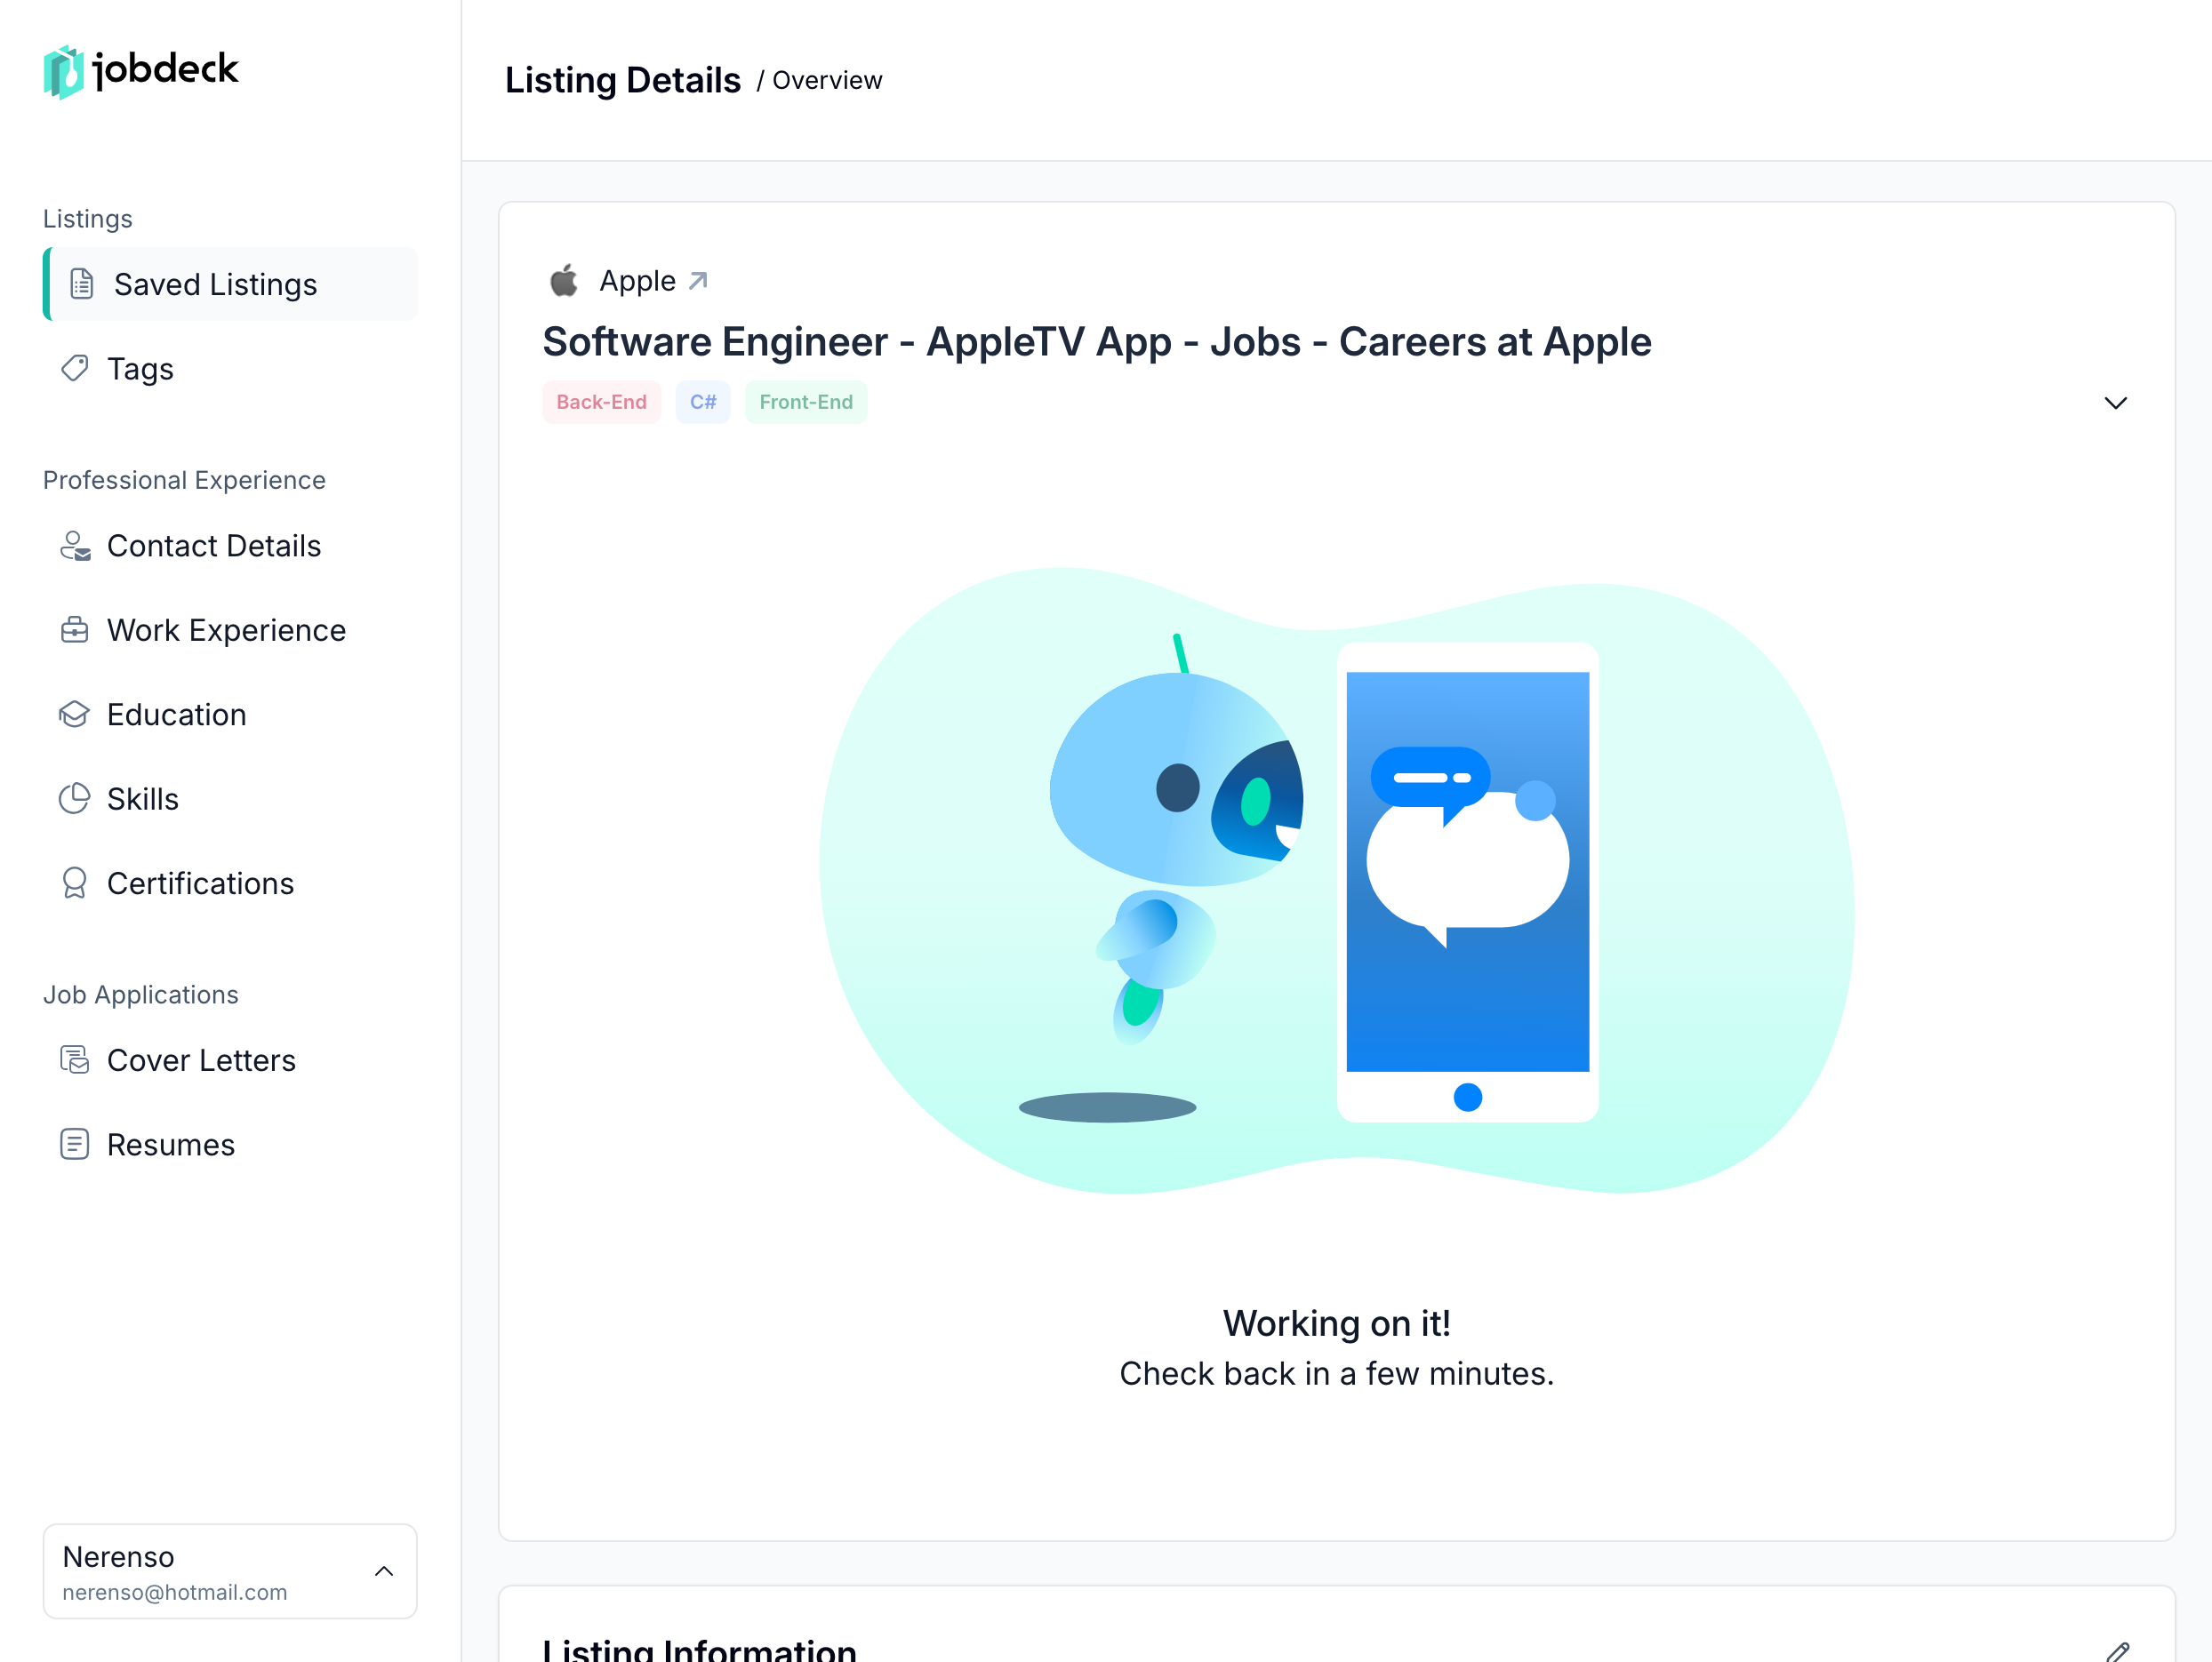Click 'Check back in a few minutes.' text
The image size is (2212, 1662).
tap(1337, 1374)
